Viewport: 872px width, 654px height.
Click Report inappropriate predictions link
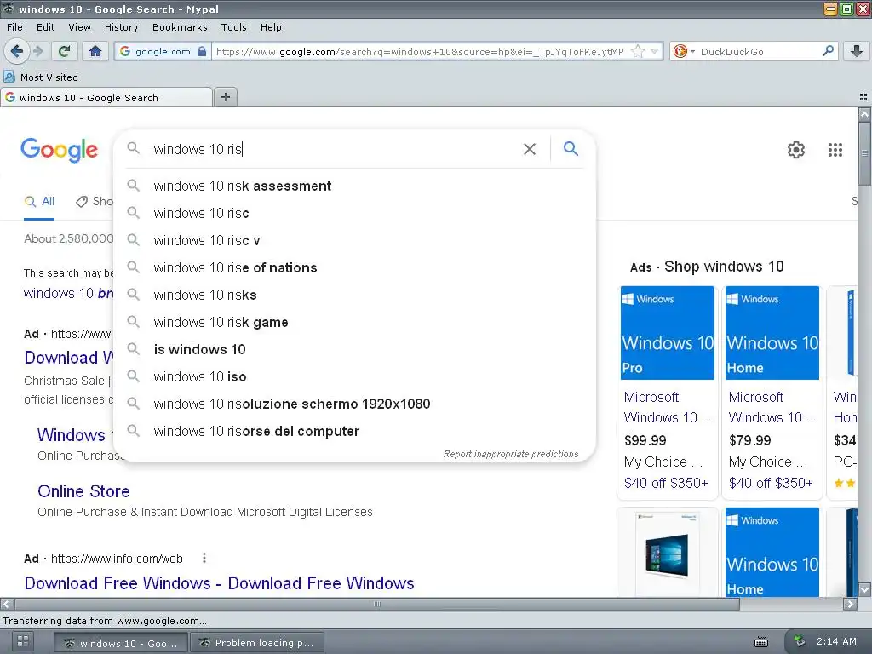coord(511,454)
